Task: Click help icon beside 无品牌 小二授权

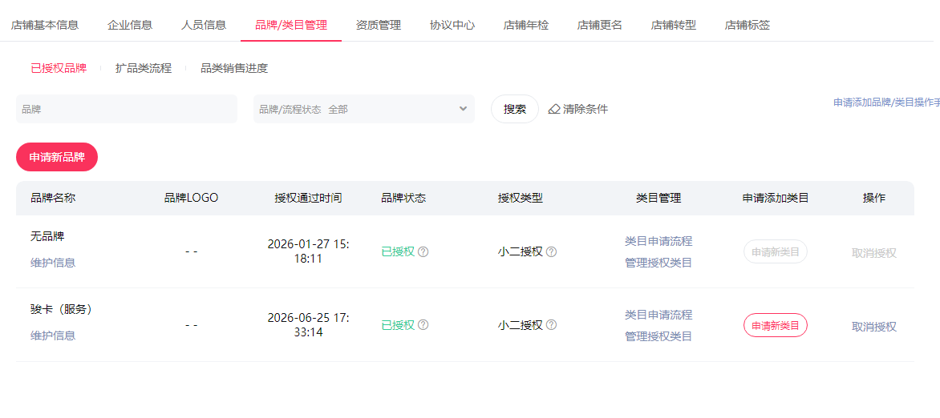Action: pos(552,251)
